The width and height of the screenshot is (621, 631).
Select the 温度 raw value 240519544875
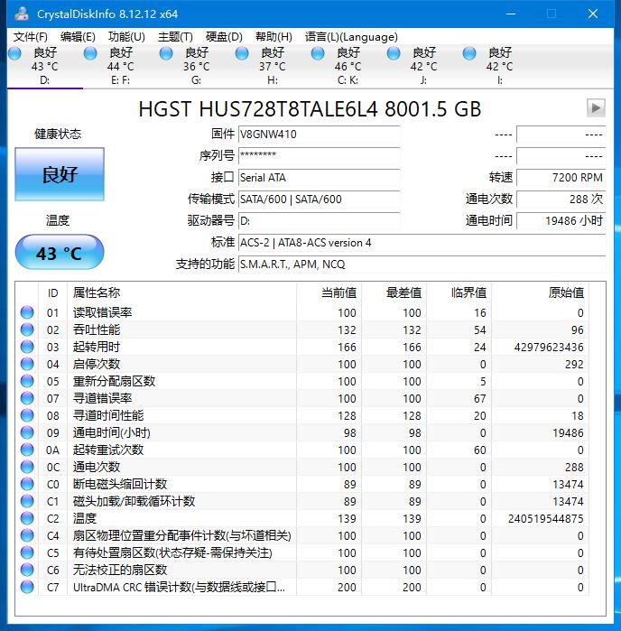point(545,519)
